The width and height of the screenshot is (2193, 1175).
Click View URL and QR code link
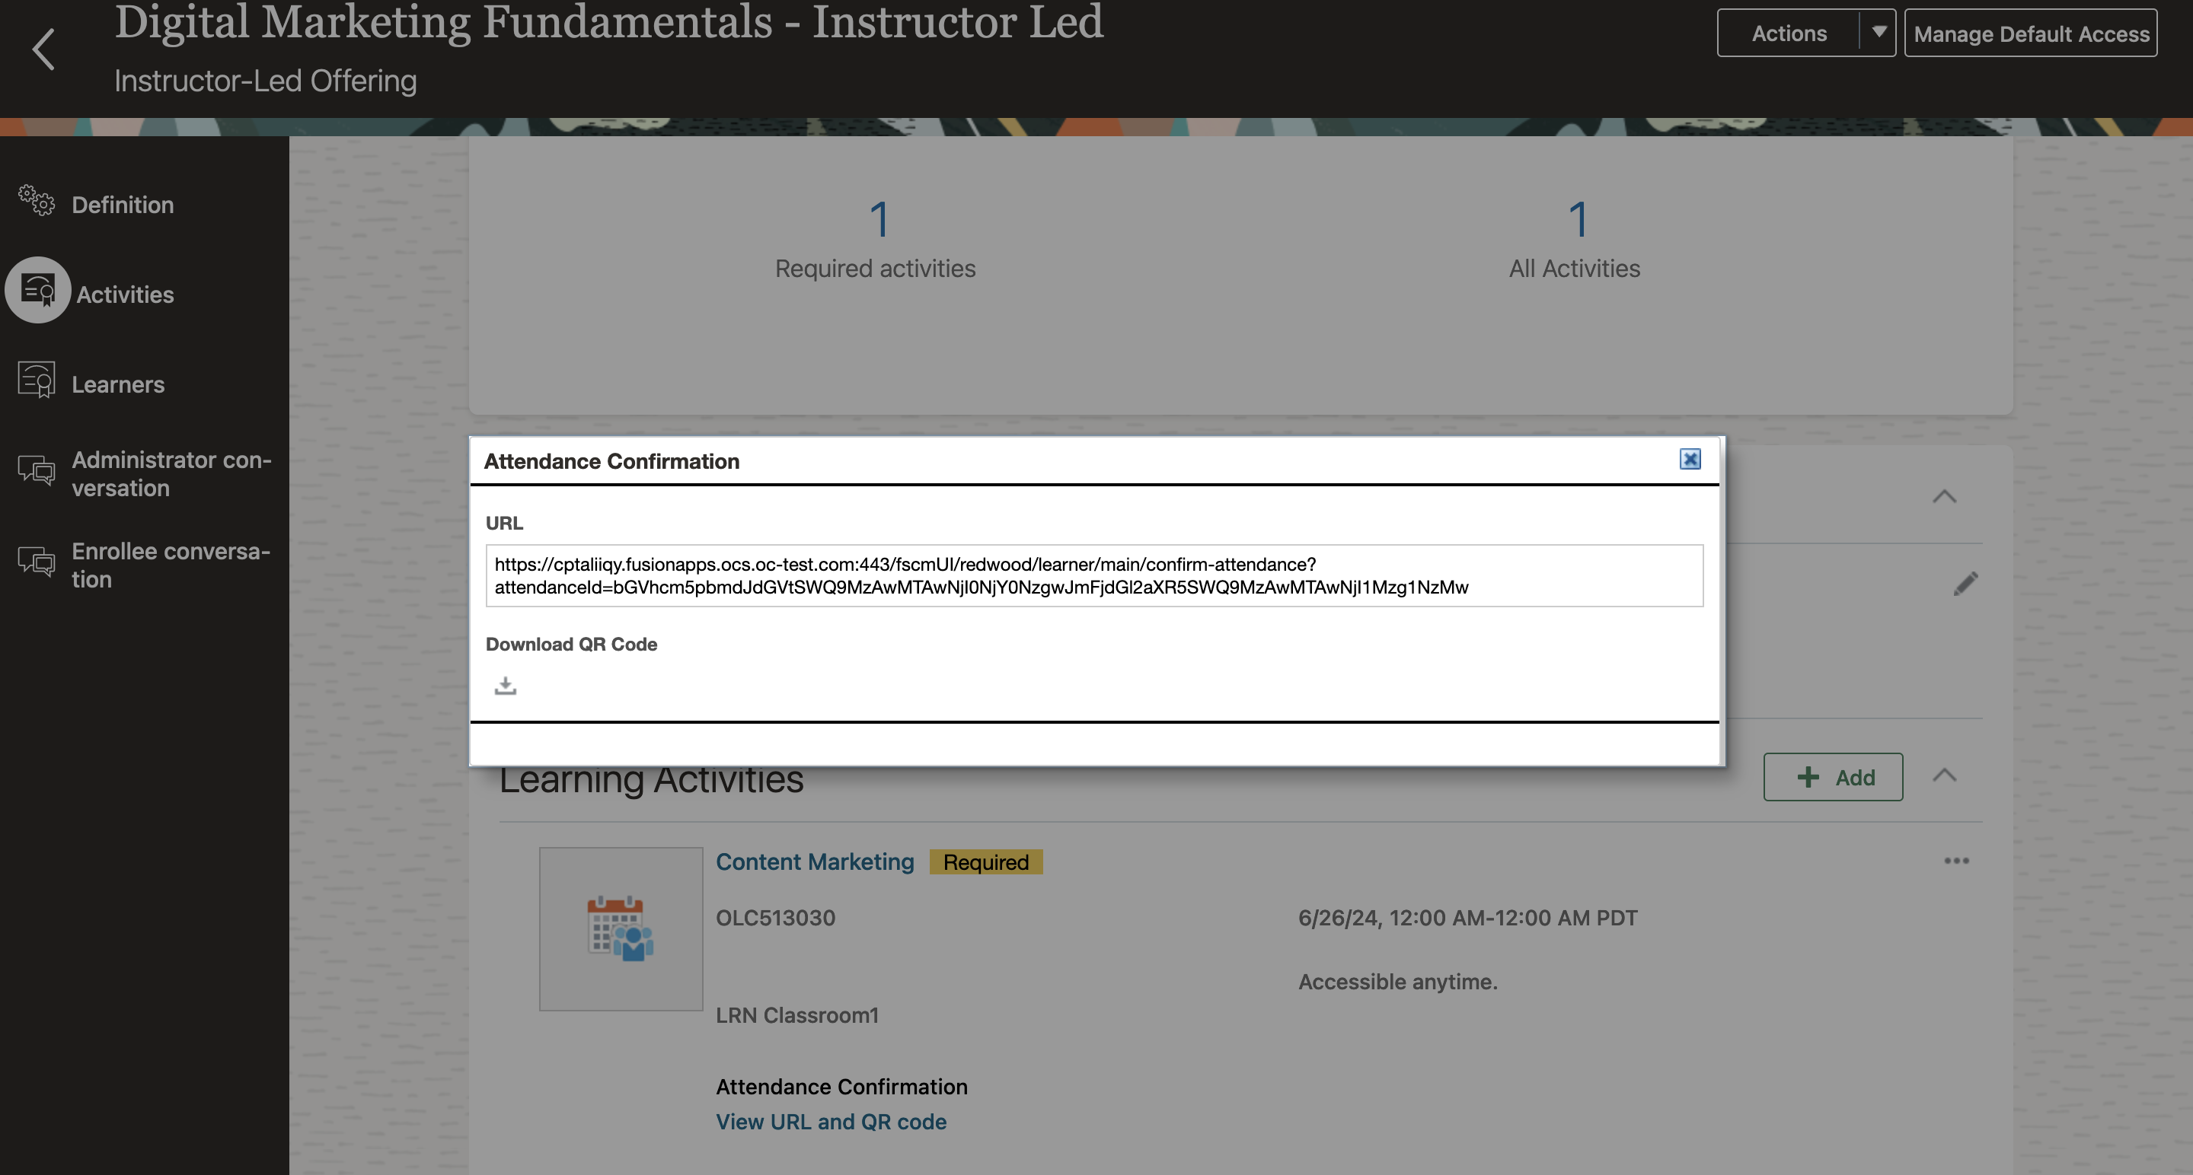coord(831,1122)
